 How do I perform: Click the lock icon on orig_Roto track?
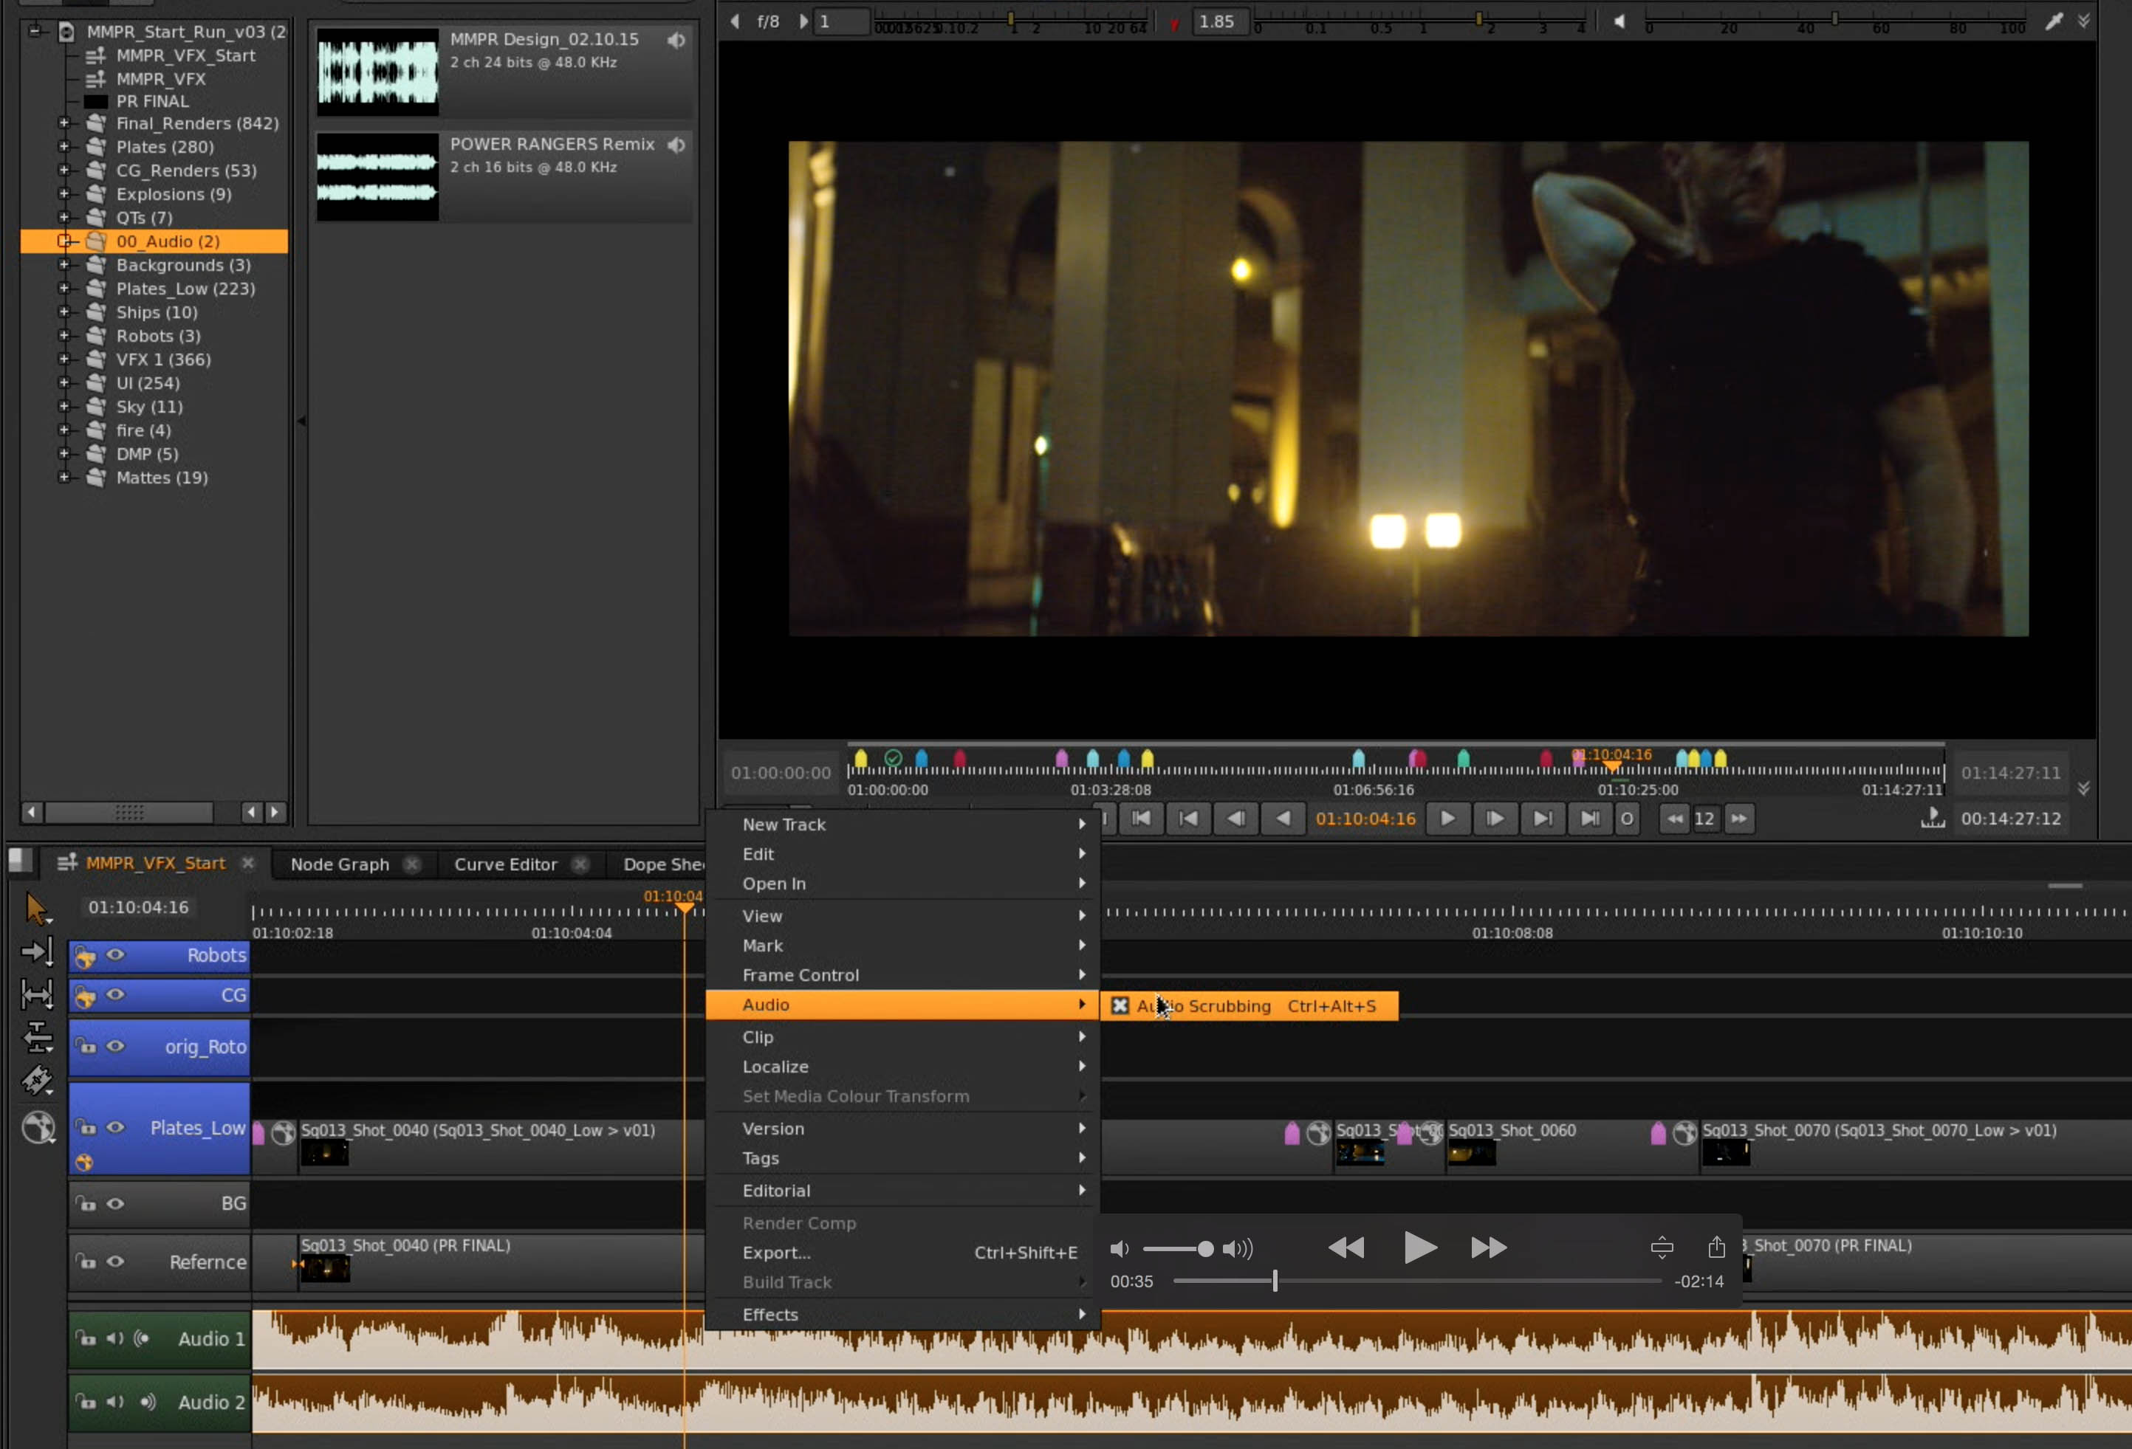click(x=86, y=1047)
